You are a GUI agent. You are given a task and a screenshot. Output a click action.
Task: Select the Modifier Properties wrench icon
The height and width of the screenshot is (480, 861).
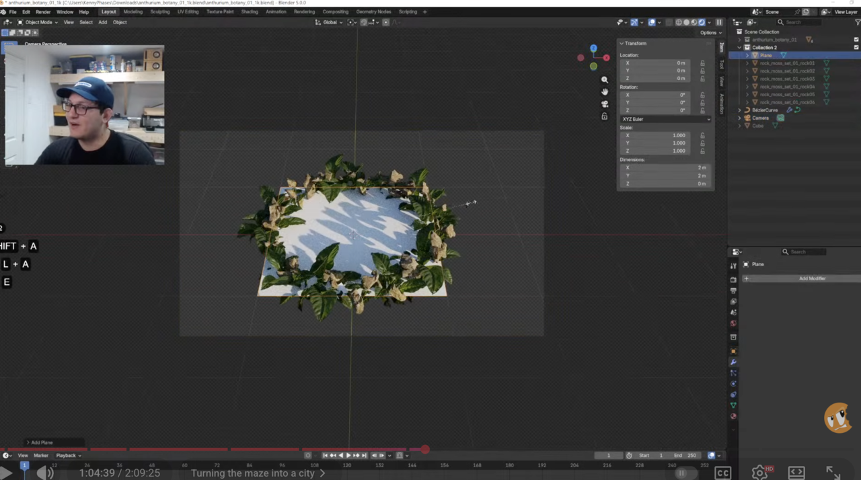[x=733, y=363]
